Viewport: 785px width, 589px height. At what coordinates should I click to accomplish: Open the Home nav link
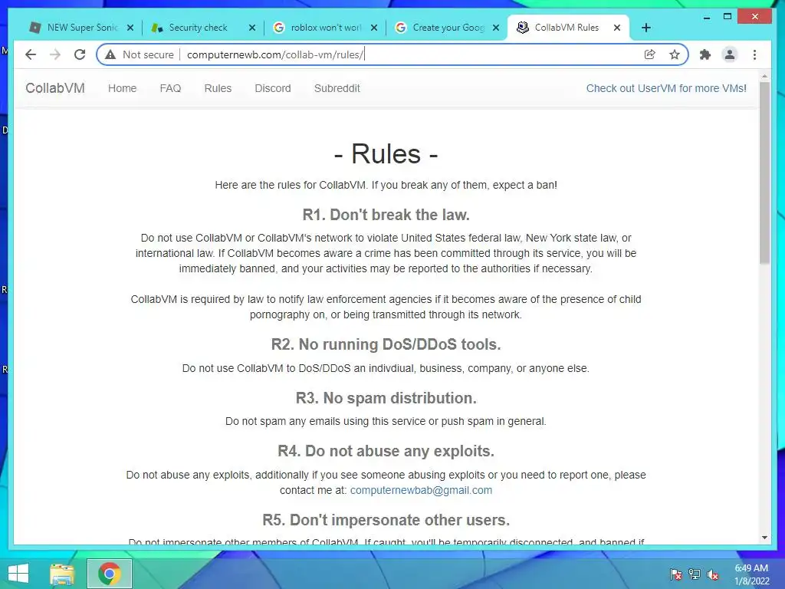(x=122, y=88)
